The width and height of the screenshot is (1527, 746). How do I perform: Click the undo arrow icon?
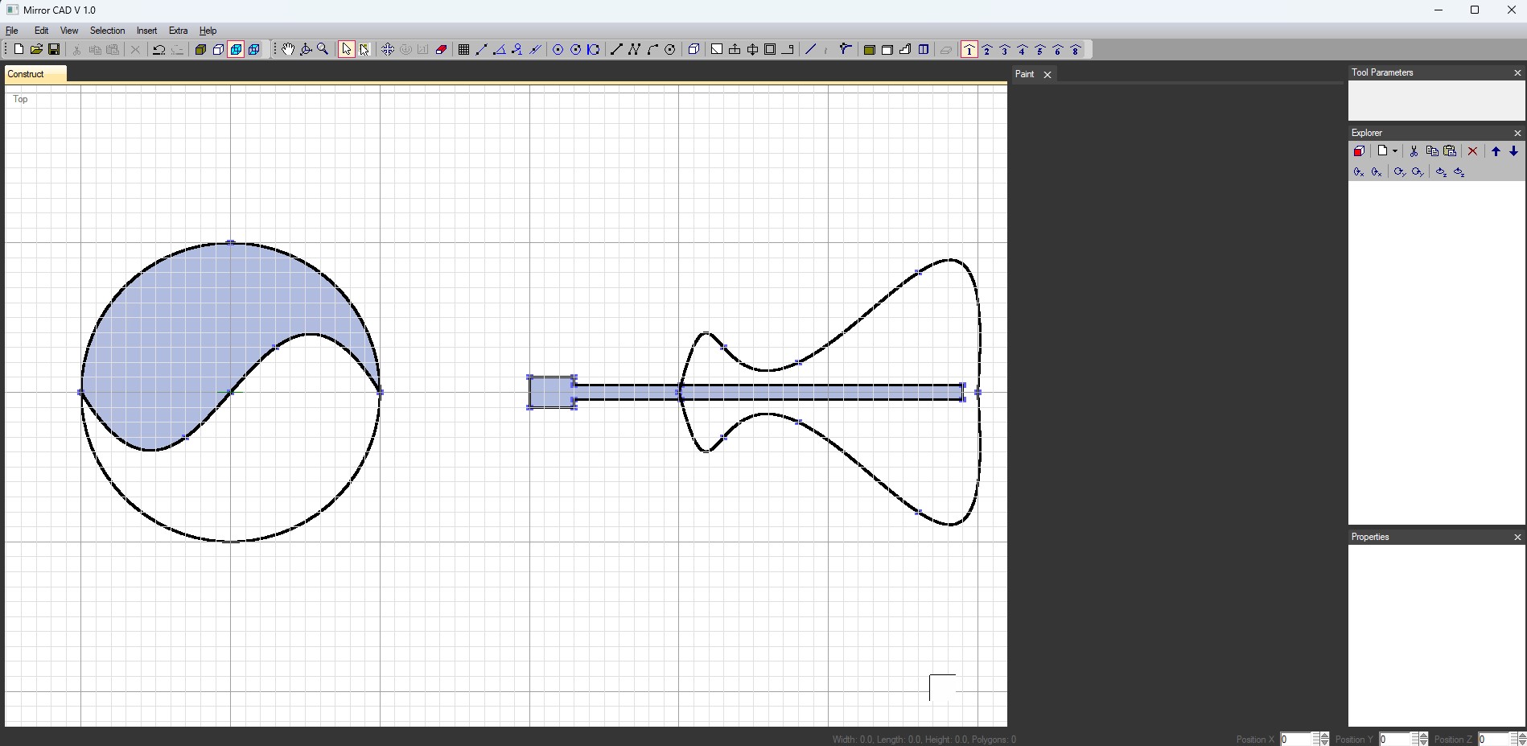158,50
